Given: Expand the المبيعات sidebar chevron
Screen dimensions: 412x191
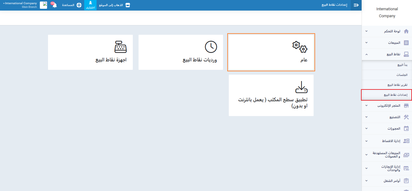Looking at the screenshot, I should (366, 43).
